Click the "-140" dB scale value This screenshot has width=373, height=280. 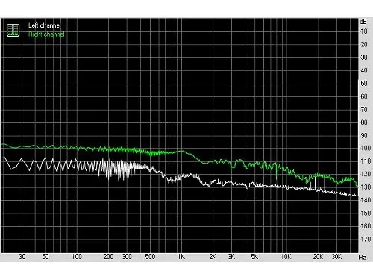pyautogui.click(x=365, y=200)
